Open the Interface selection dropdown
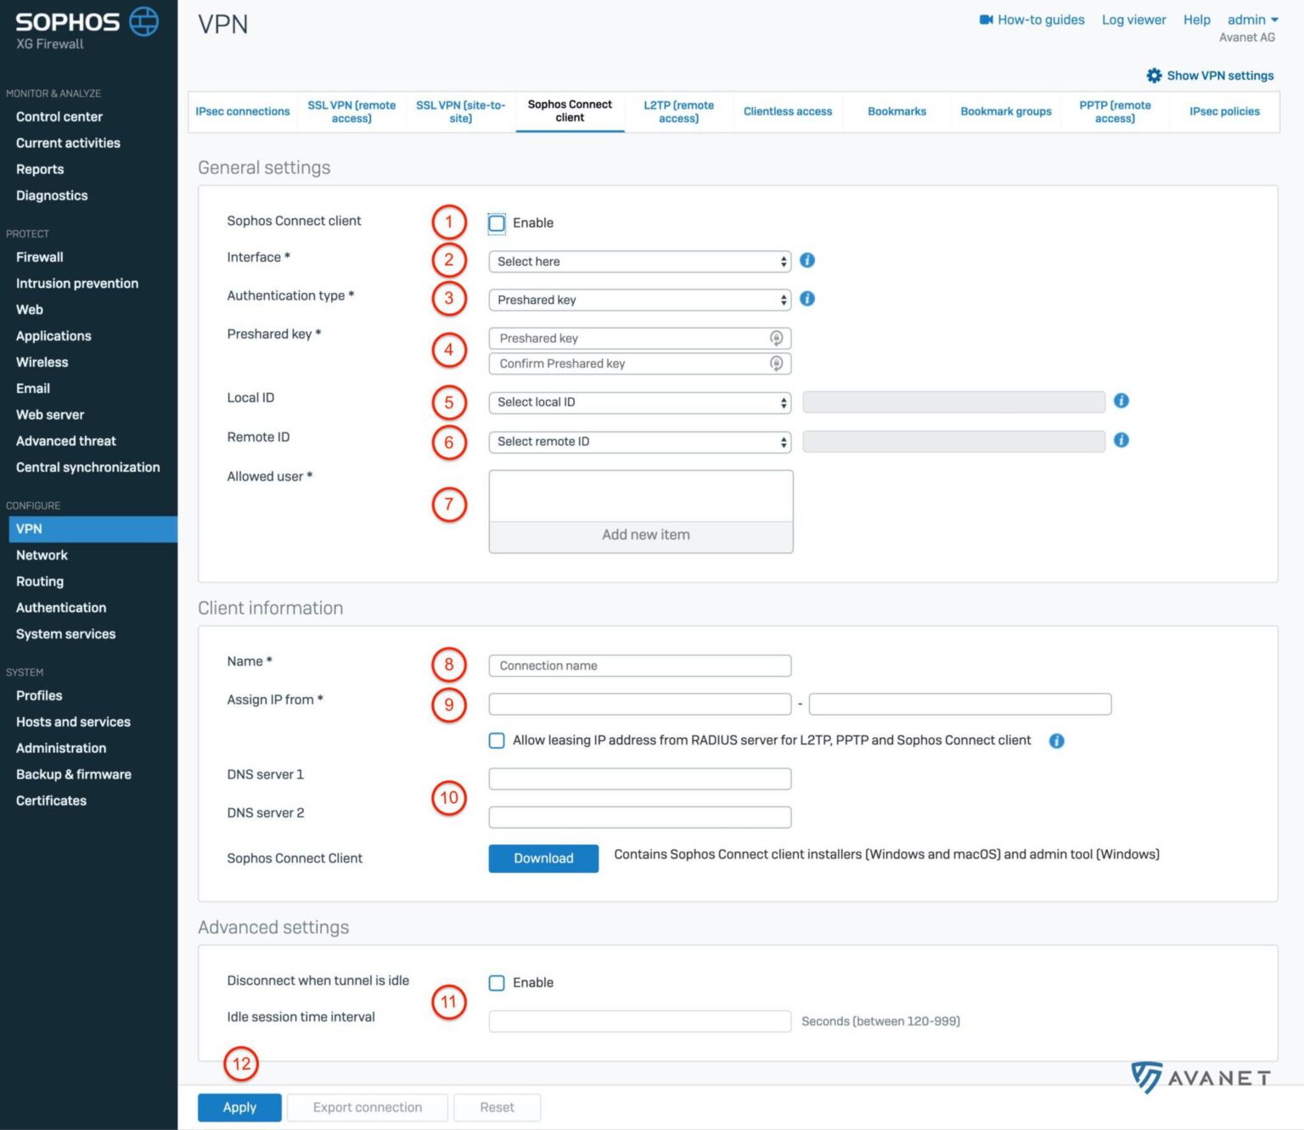The image size is (1304, 1130). pyautogui.click(x=638, y=261)
